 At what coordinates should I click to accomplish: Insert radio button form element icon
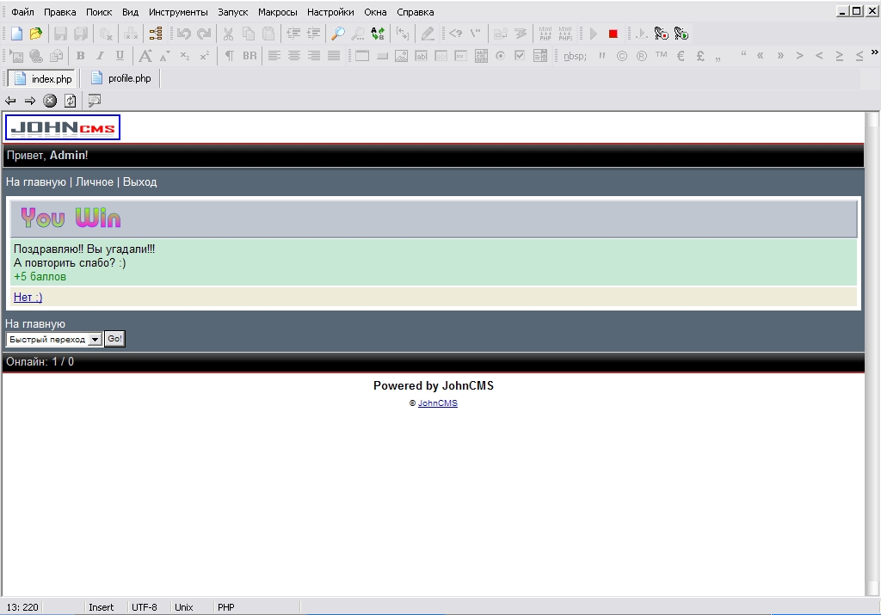click(500, 56)
